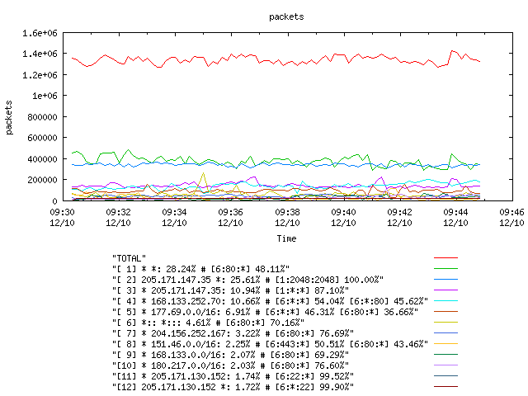Click the 1.6e+06 y-axis tick label
Viewport: 528px width, 396px height.
pos(40,33)
